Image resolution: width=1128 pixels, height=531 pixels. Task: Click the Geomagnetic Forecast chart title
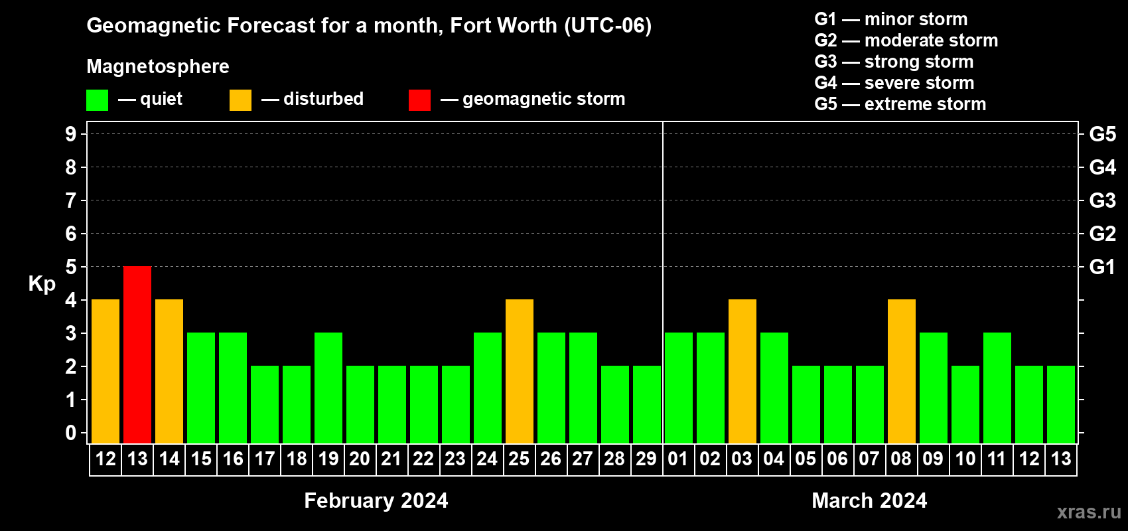369,25
